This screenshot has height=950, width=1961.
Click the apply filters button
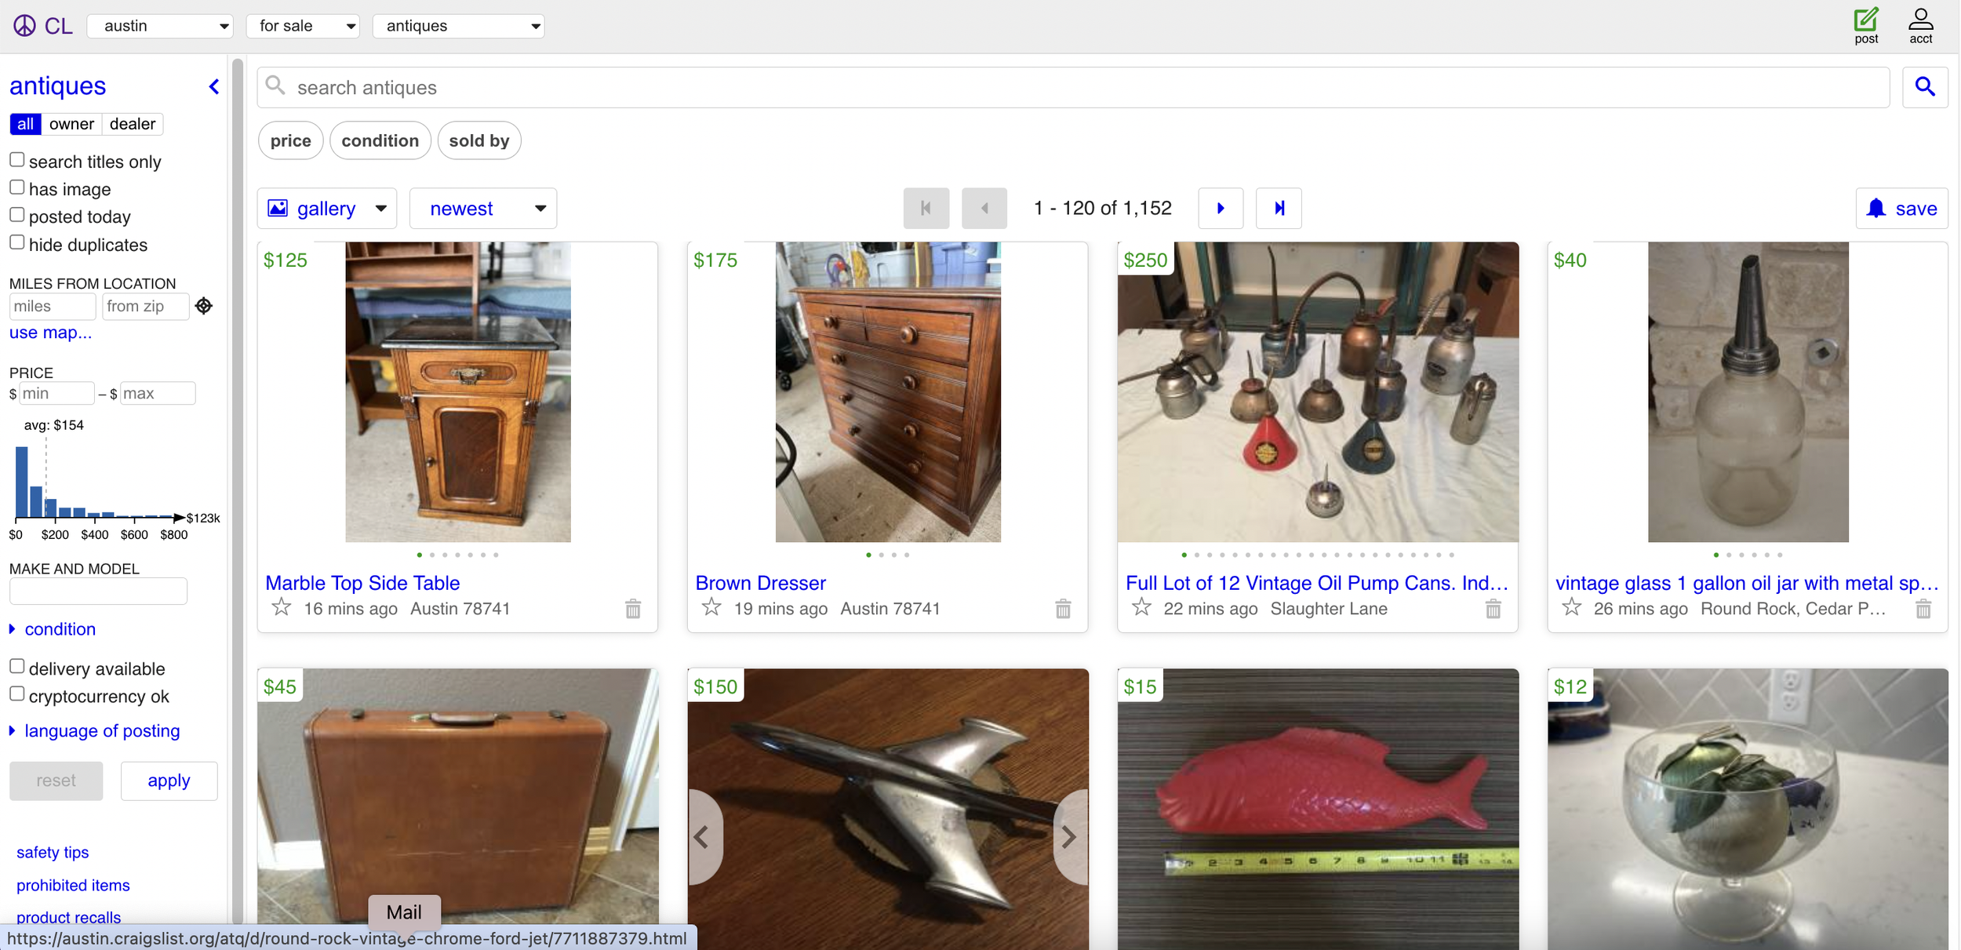tap(169, 781)
